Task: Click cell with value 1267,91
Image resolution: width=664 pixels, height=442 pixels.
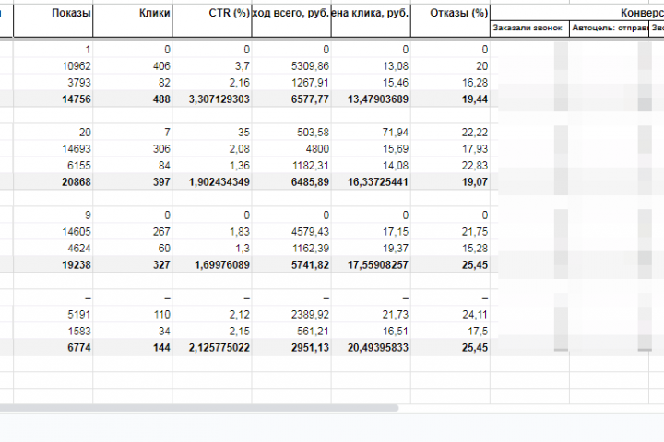Action: (x=291, y=83)
